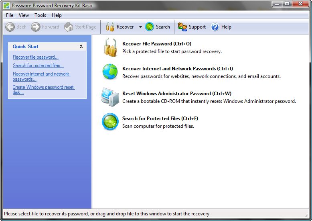Open the Recover dropdown arrow
The image size is (312, 221).
pyautogui.click(x=140, y=27)
